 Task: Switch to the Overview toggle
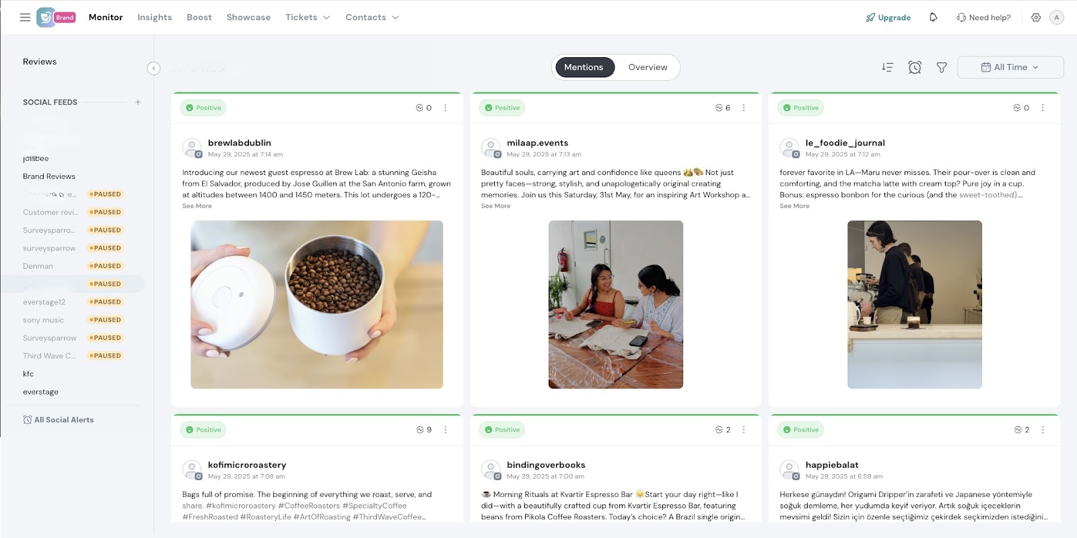point(648,67)
